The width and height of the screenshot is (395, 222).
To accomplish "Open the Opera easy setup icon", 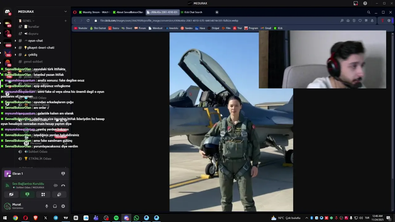I will [x=366, y=21].
